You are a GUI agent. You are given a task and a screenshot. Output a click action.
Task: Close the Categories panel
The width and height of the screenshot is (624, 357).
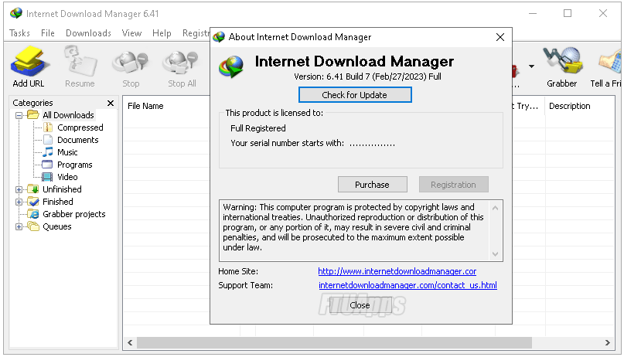point(111,103)
